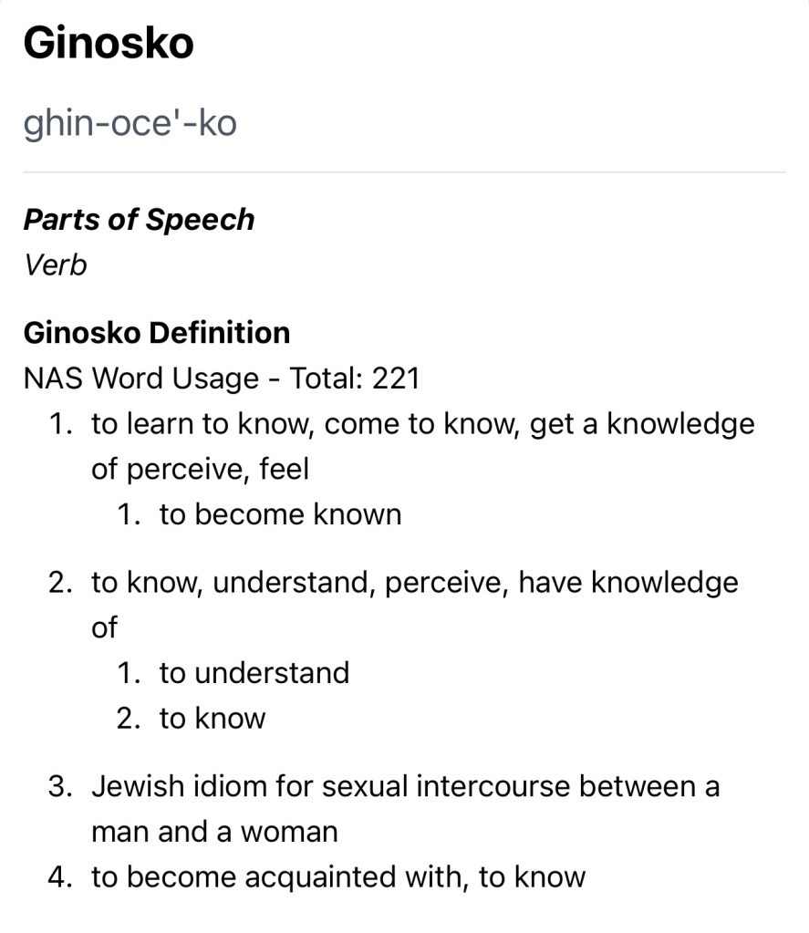Click the horizontal divider below the pronunciation
This screenshot has width=809, height=933.
404,171
